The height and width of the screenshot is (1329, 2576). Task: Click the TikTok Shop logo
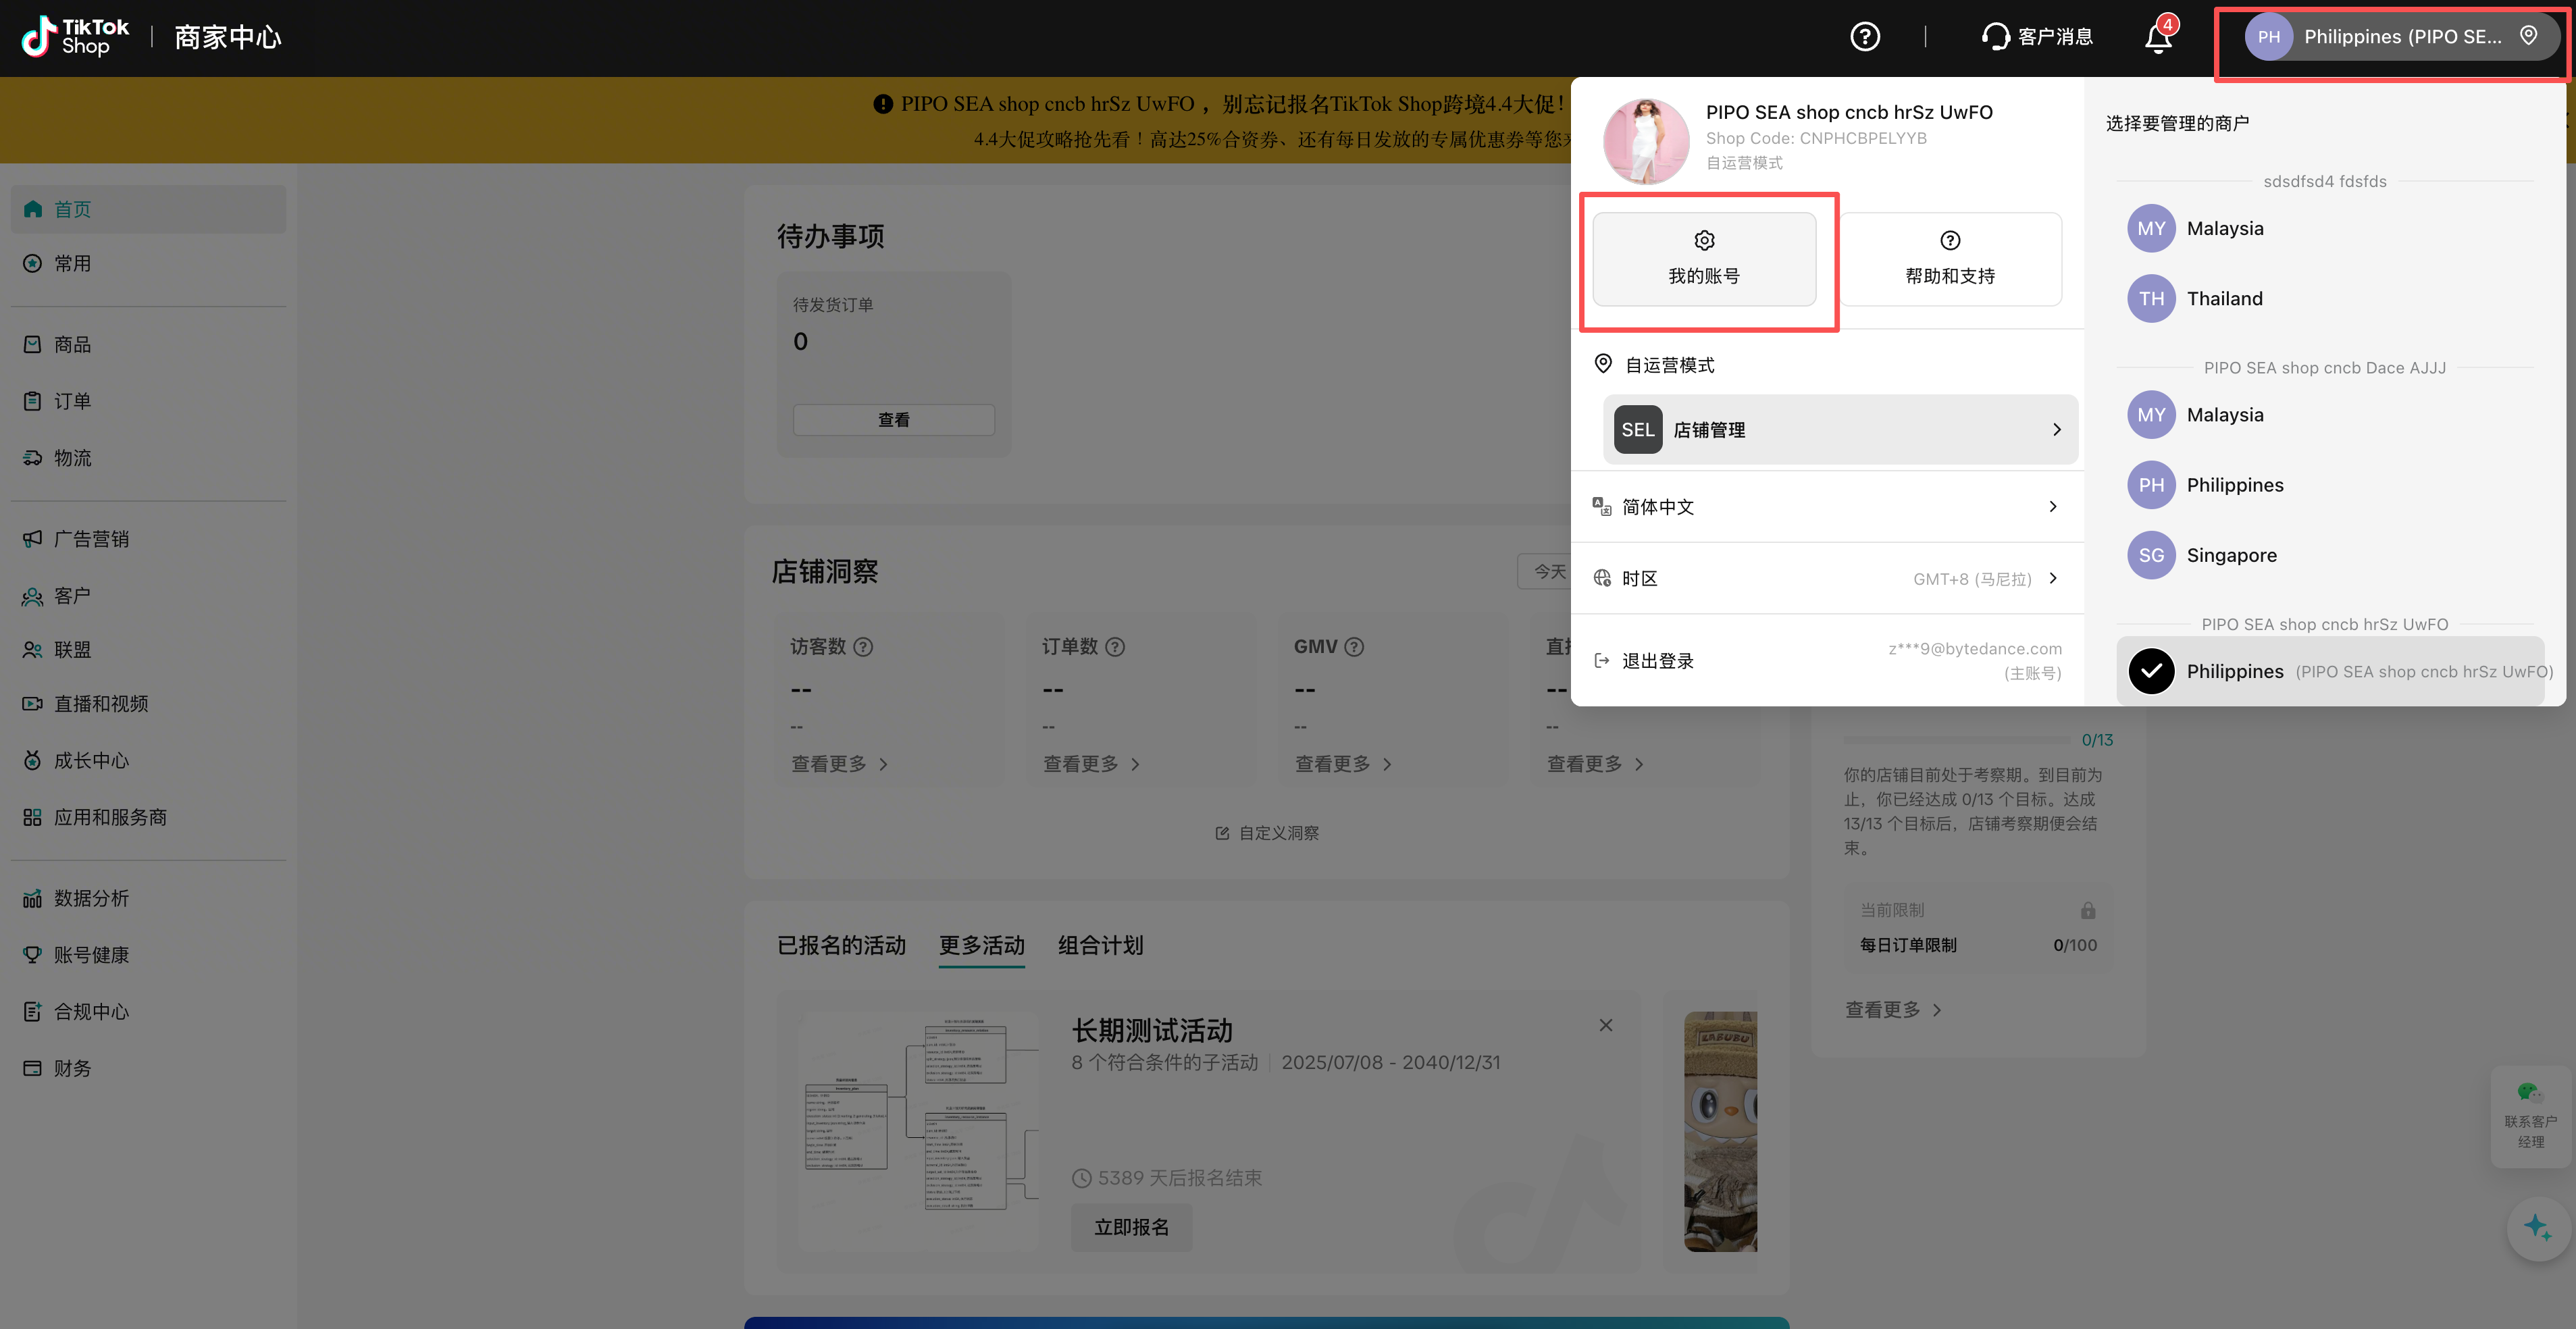click(76, 37)
